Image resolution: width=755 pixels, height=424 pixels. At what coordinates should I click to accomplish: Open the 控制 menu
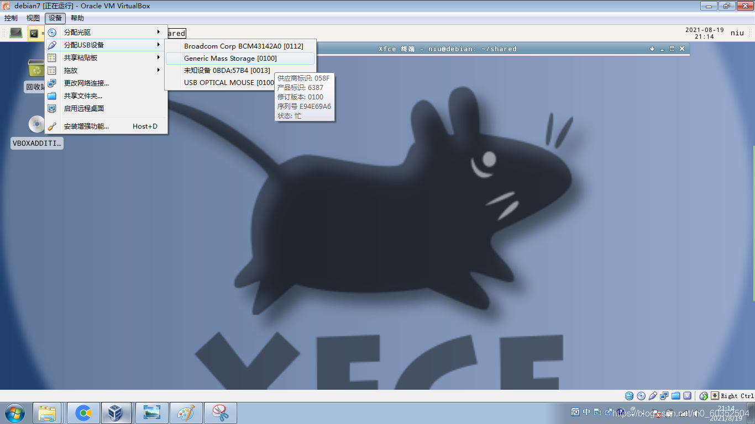coord(11,18)
